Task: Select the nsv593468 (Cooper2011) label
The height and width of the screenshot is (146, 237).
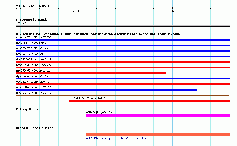Action: coord(34,70)
